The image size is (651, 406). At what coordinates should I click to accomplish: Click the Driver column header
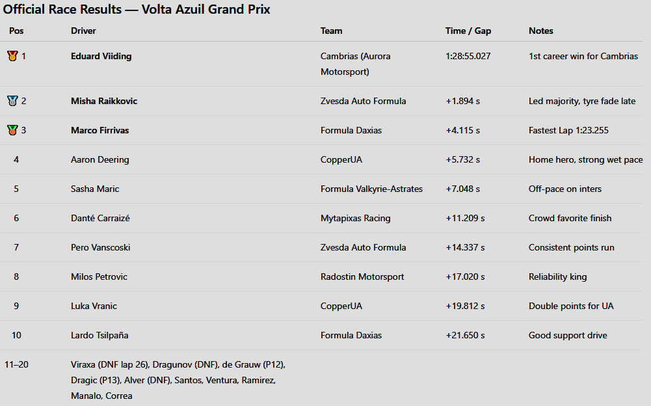tap(83, 31)
